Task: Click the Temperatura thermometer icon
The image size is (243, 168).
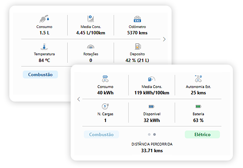Action: (x=44, y=47)
